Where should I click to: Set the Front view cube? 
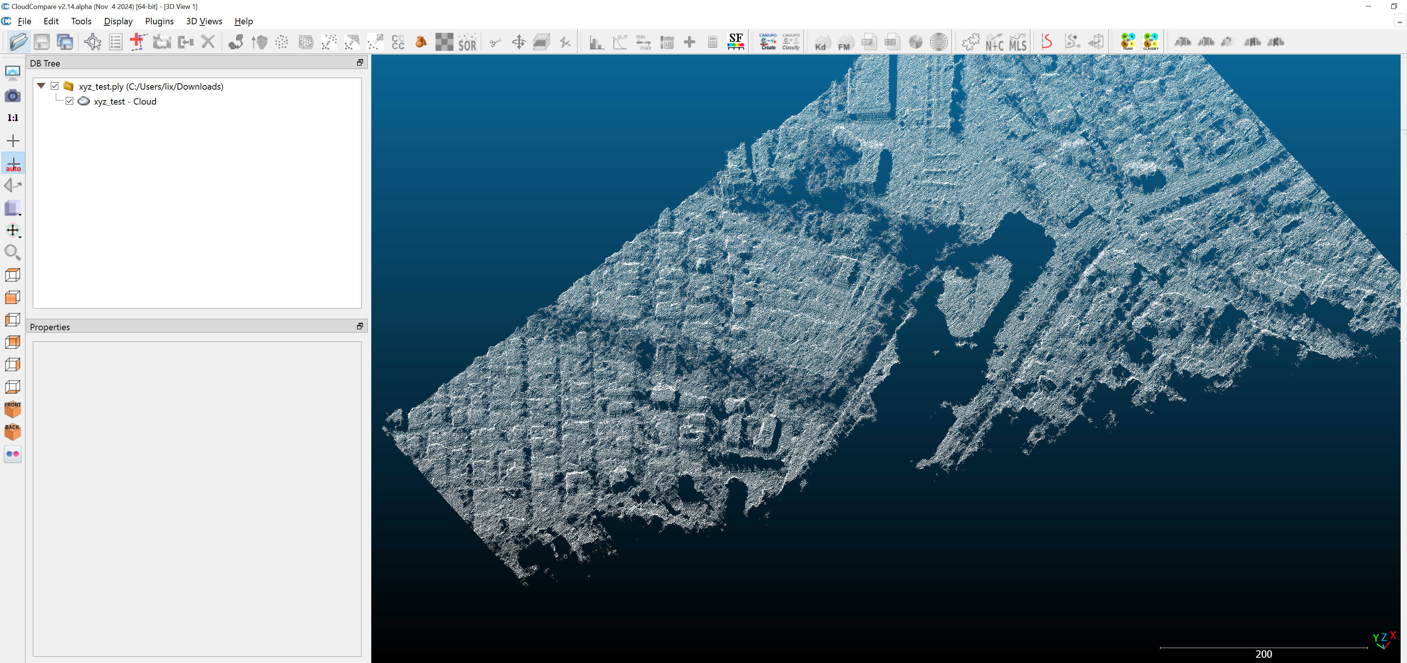click(x=13, y=409)
